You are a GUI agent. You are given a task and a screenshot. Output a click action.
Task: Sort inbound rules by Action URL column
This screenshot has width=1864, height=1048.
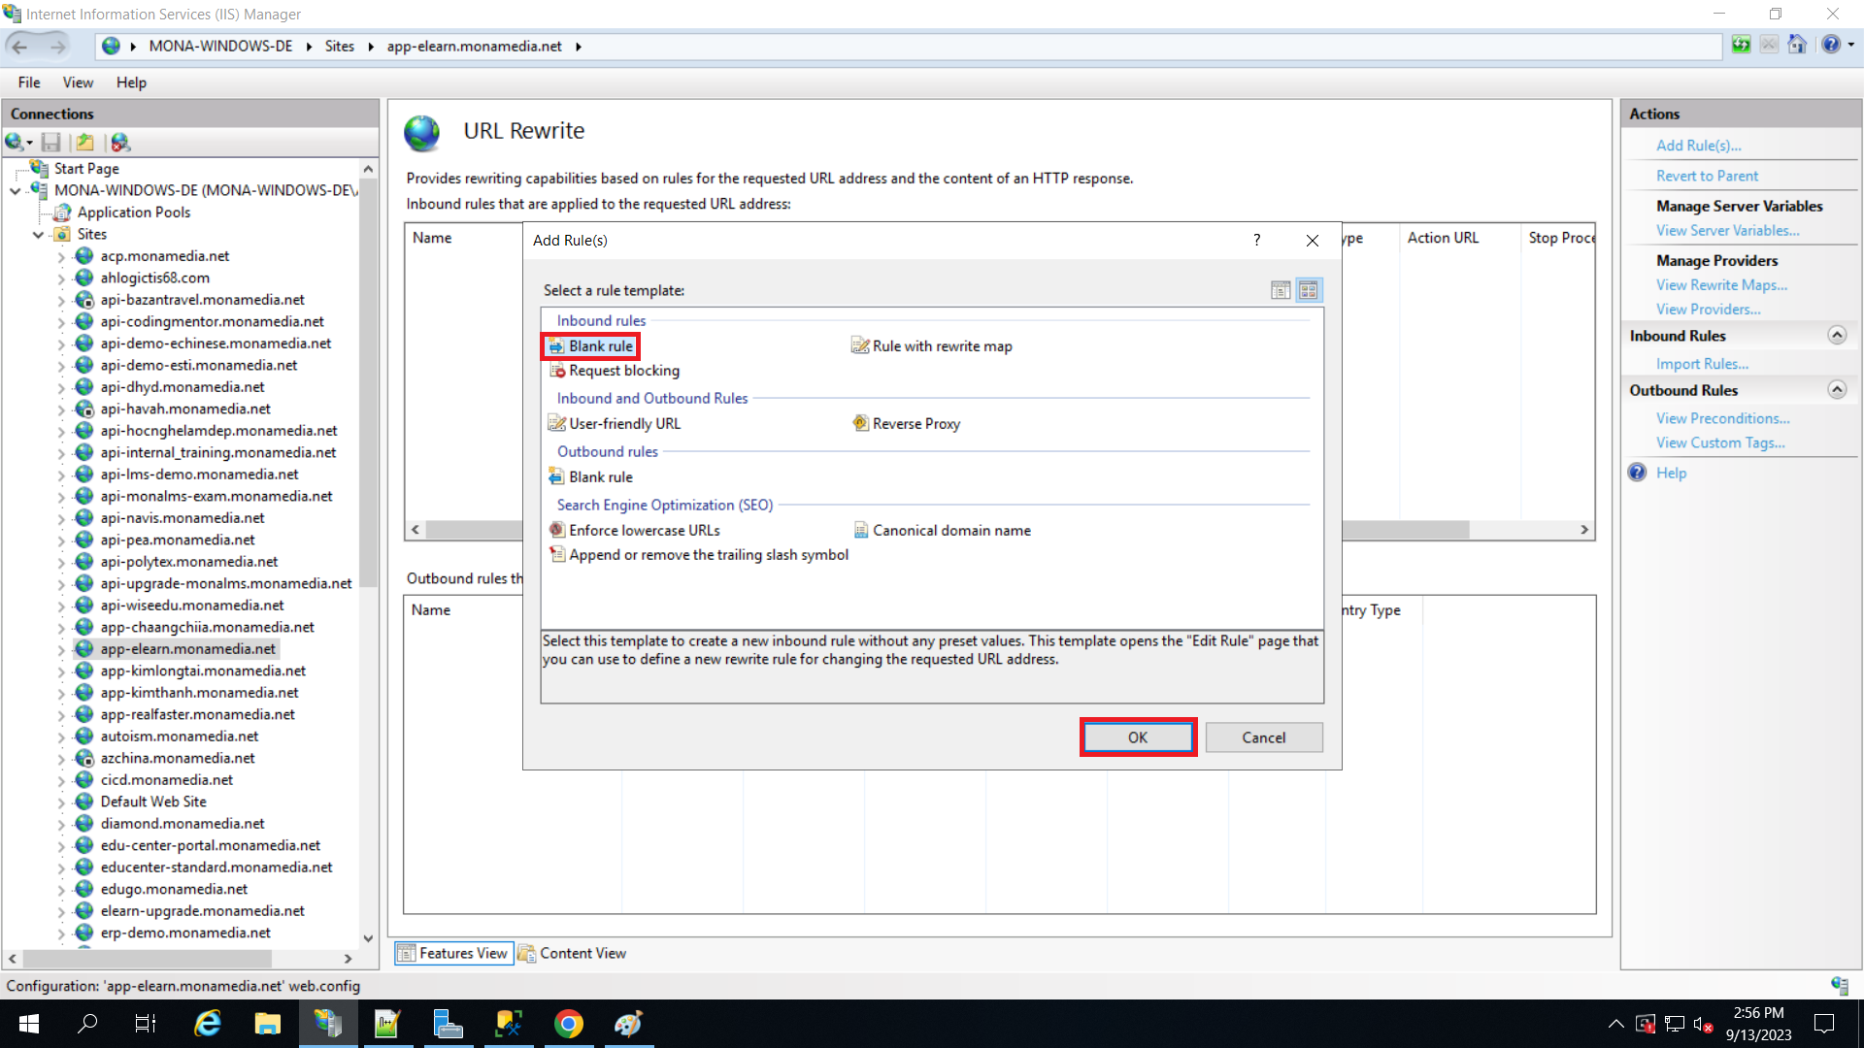(1443, 238)
